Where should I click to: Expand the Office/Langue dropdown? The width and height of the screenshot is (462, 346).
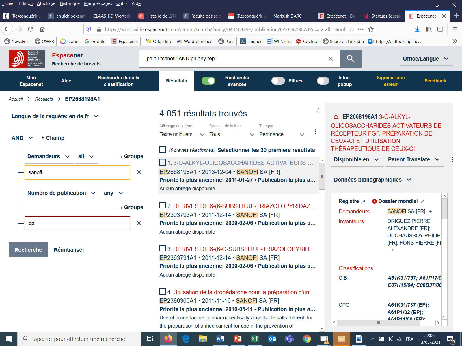pyautogui.click(x=425, y=59)
